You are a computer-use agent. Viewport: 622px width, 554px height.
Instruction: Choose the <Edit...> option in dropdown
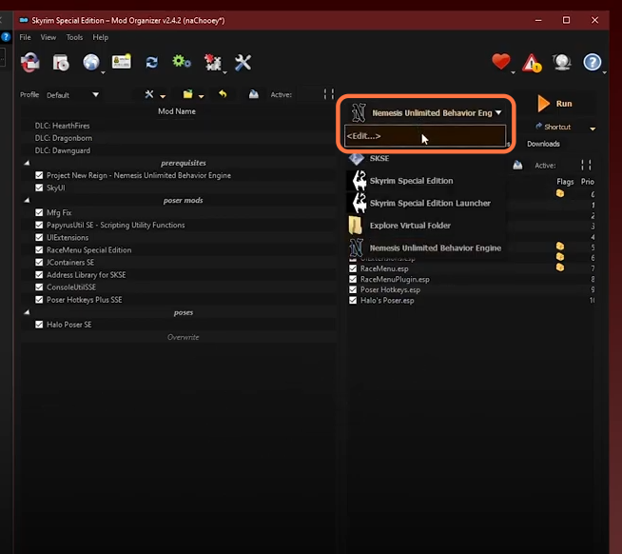pos(425,136)
